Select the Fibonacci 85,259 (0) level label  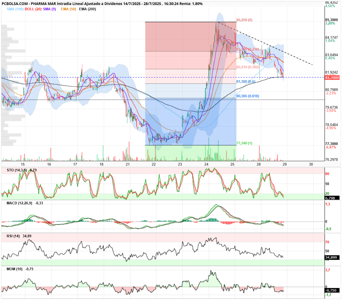(x=244, y=20)
